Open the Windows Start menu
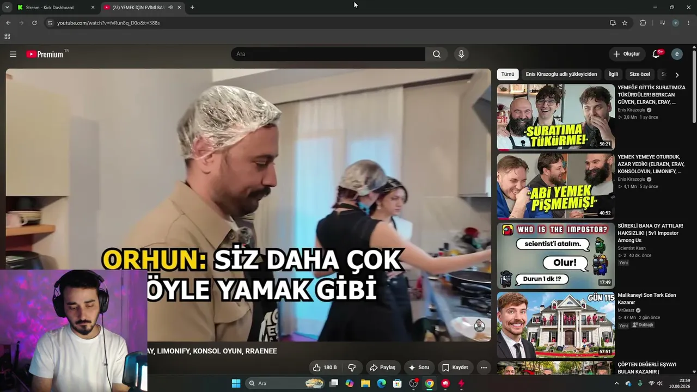This screenshot has height=392, width=697. (x=236, y=383)
